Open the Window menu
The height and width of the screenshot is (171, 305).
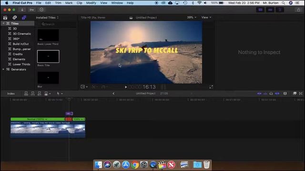click(x=117, y=3)
